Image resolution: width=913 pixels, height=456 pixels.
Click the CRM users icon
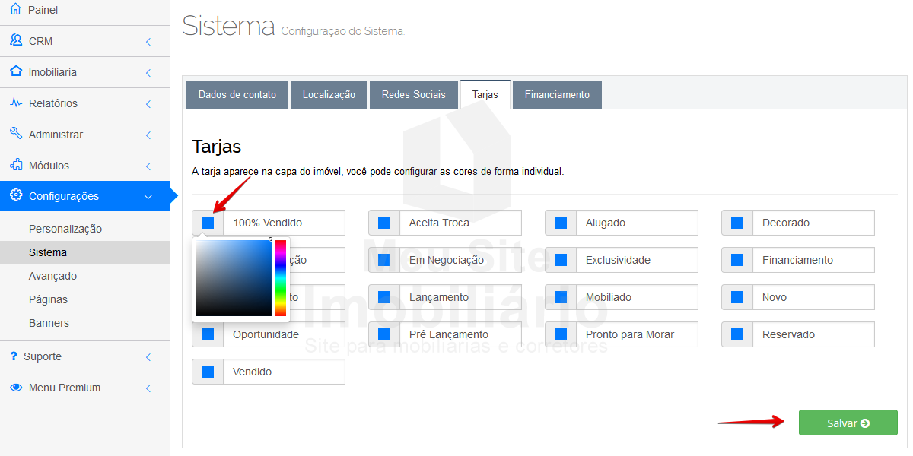tap(16, 41)
